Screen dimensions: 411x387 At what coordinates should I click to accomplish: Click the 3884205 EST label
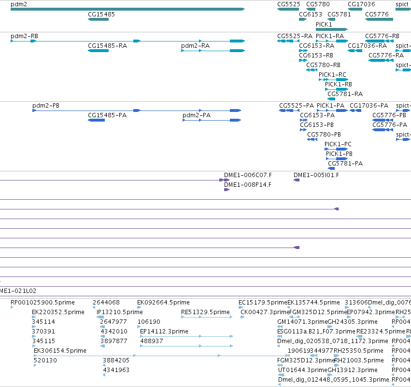coord(116,360)
